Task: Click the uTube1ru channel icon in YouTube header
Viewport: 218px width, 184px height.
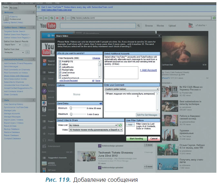Action: pos(191,25)
